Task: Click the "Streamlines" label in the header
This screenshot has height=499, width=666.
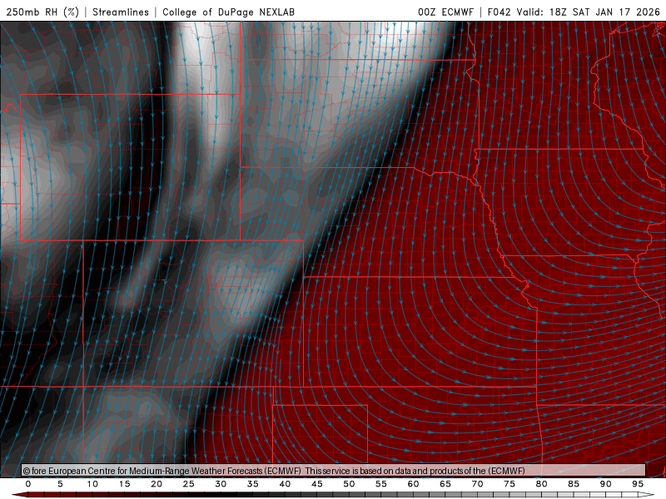Action: pos(121,12)
